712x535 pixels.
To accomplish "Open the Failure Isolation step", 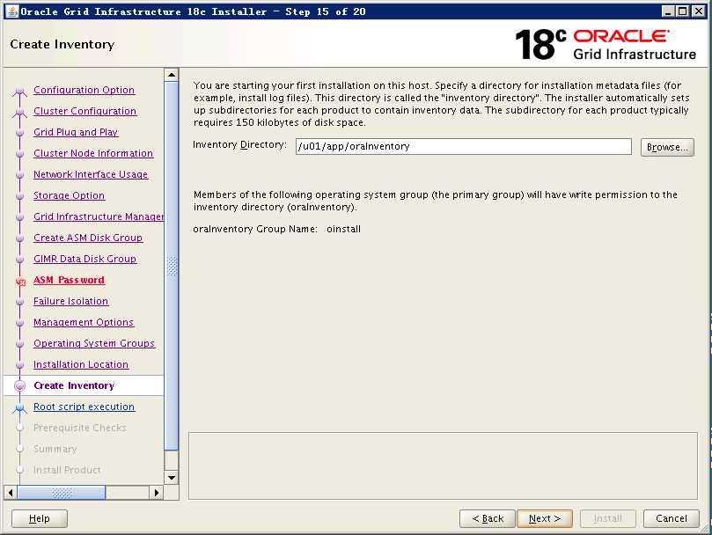I will [x=70, y=301].
